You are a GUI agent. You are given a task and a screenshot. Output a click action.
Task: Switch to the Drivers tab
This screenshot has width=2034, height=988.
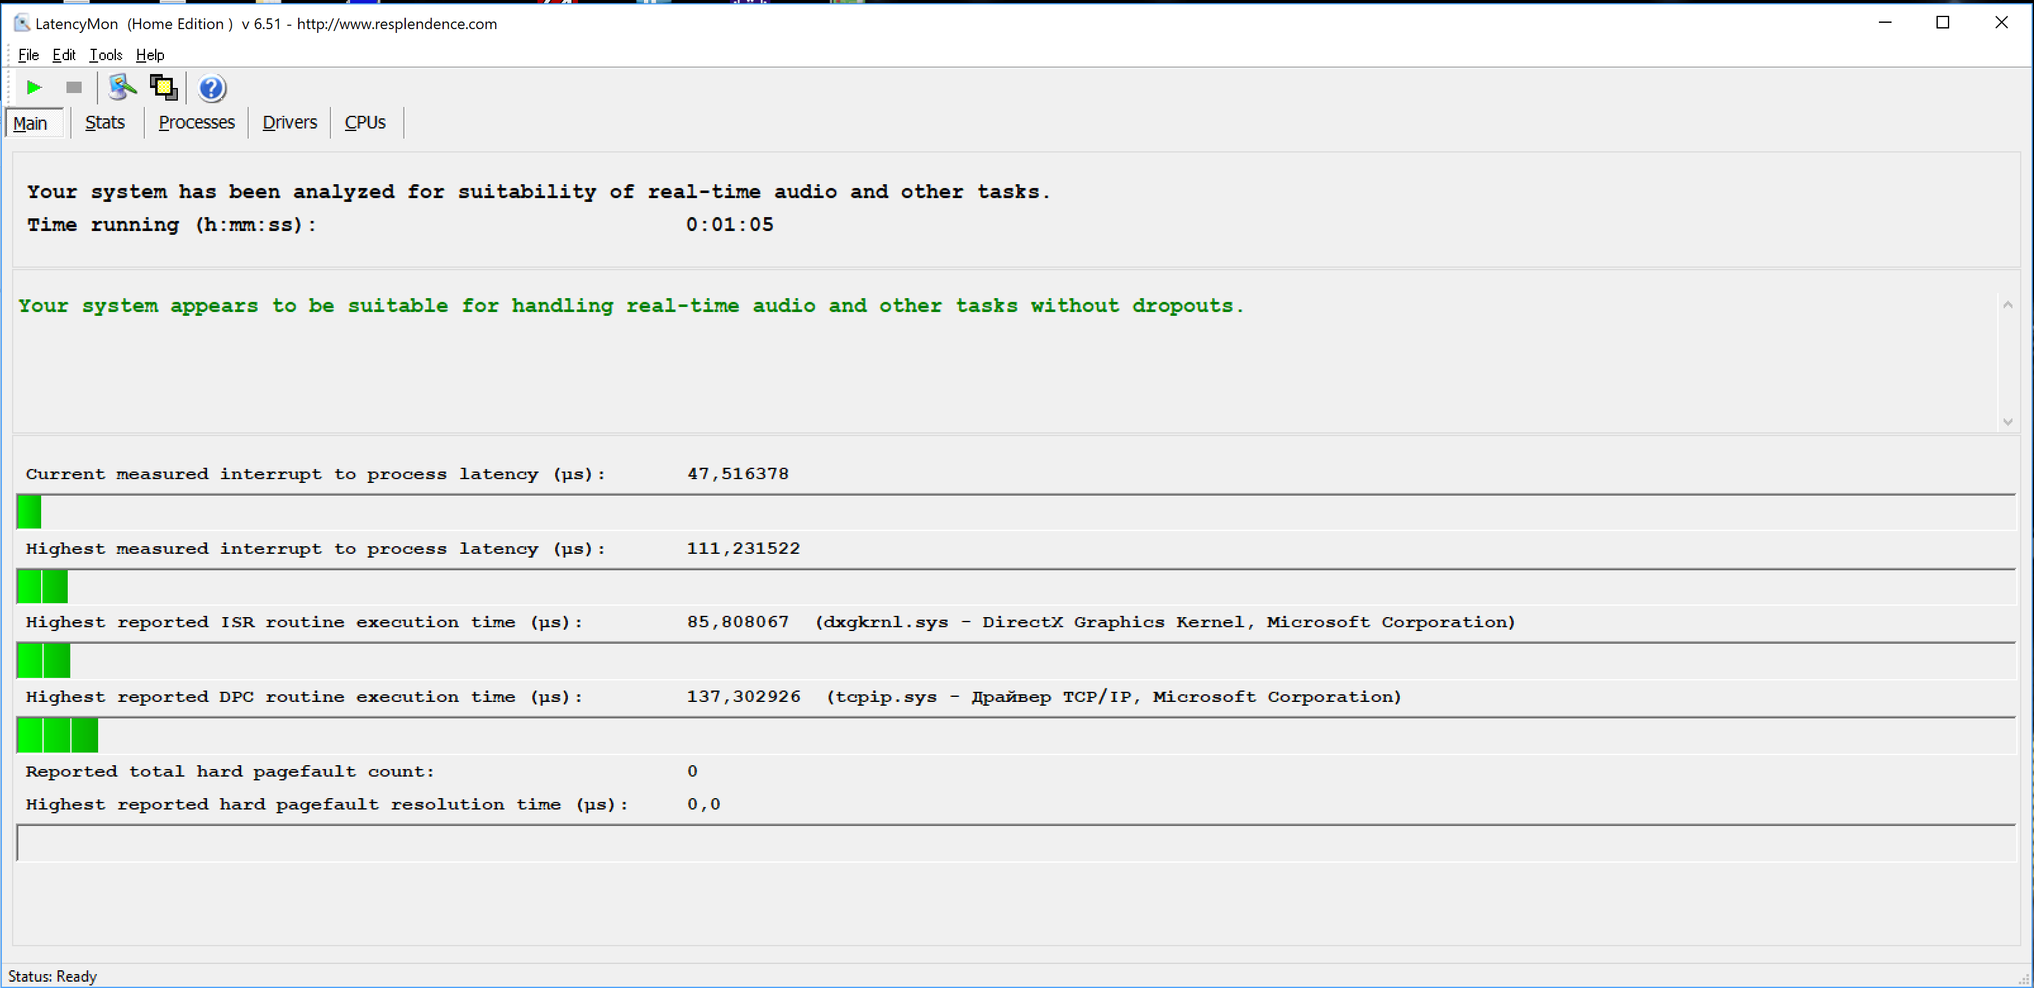[290, 122]
